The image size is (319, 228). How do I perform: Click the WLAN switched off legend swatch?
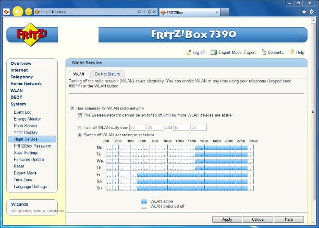click(x=144, y=206)
